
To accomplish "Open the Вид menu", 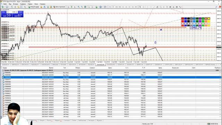I will [10, 4].
